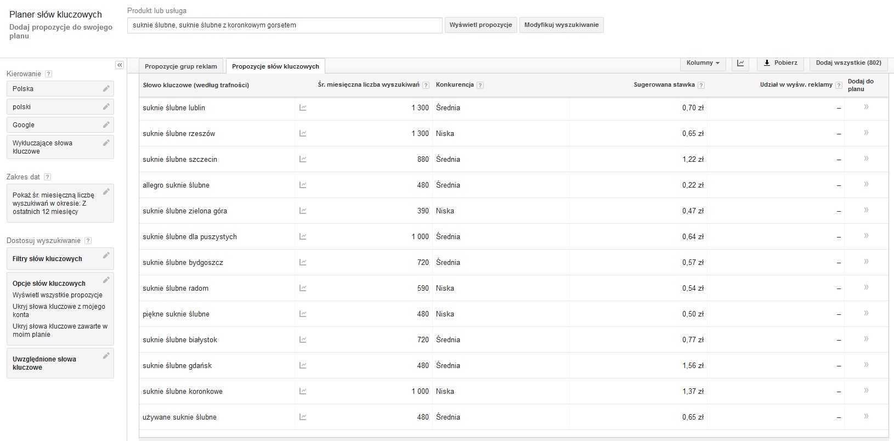The height and width of the screenshot is (441, 894).
Task: Click Ukryj słowa kluczowe zawarte w moim planie
Action: tap(60, 330)
